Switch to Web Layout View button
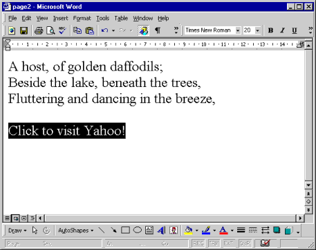This screenshot has width=316, height=250. [x=16, y=218]
